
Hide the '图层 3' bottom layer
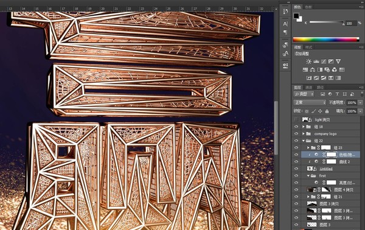296,225
